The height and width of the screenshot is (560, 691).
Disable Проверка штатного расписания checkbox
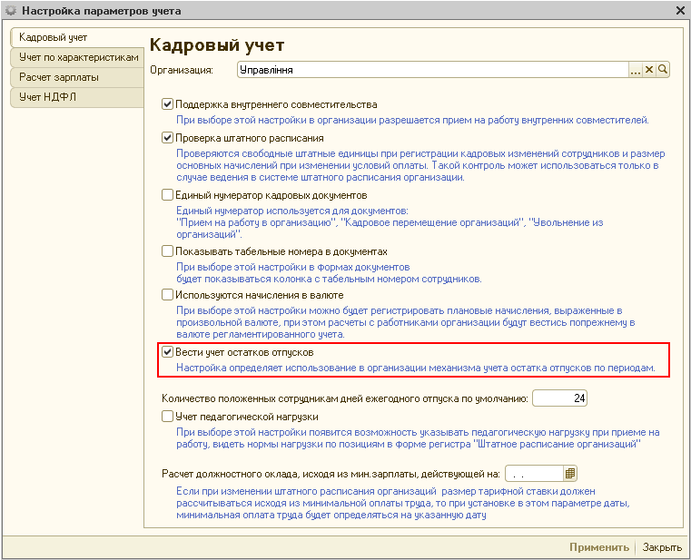click(x=167, y=138)
